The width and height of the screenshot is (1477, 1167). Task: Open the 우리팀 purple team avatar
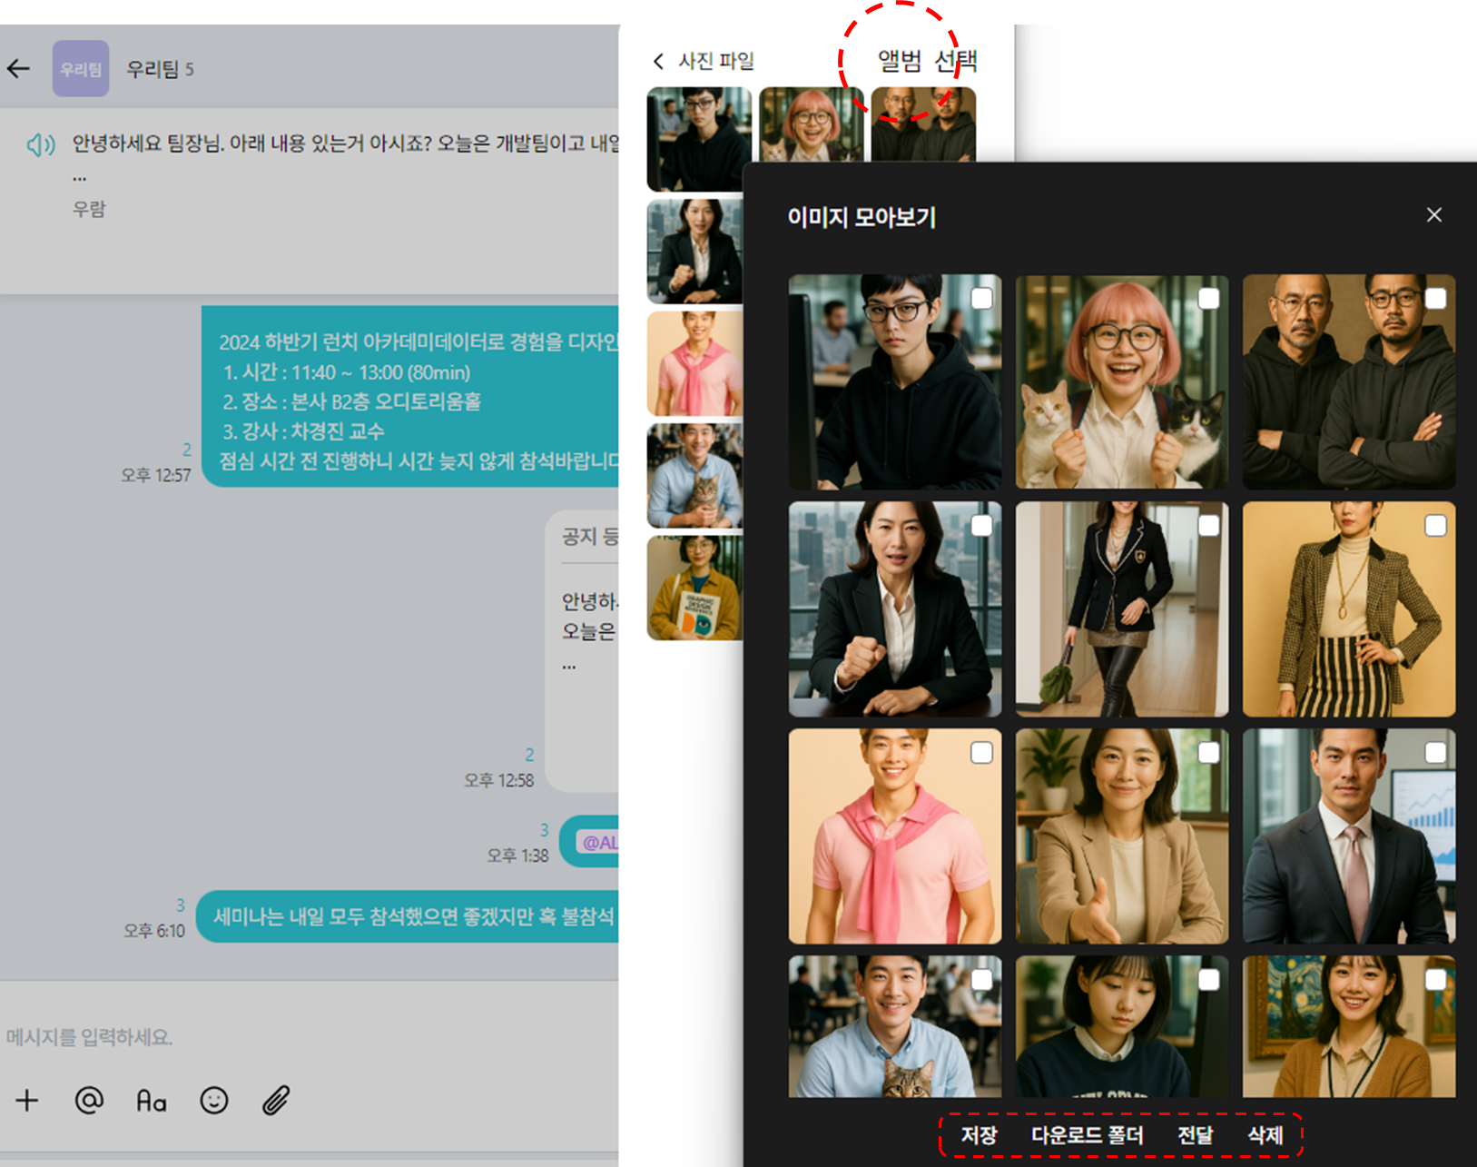click(x=81, y=69)
